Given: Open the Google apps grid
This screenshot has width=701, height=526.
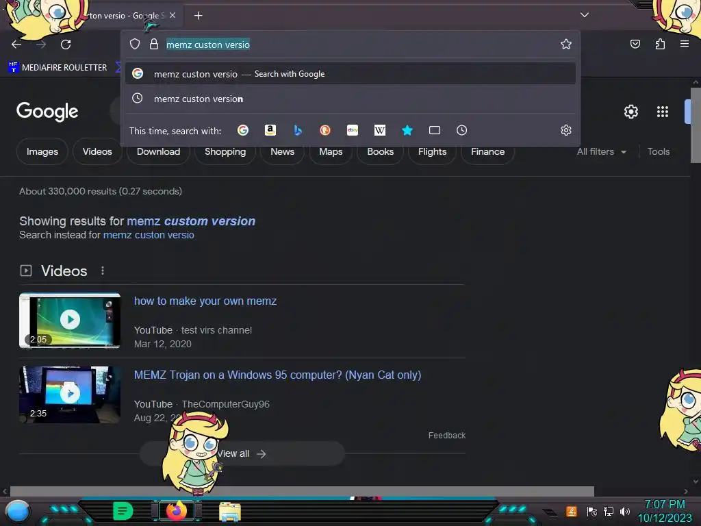Looking at the screenshot, I should (663, 112).
